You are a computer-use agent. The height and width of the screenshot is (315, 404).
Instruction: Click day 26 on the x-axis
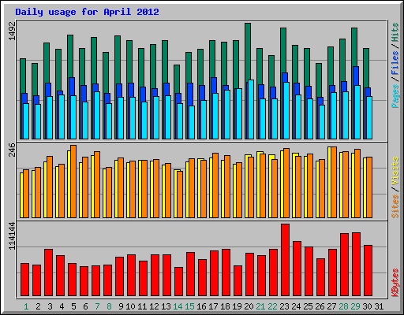(x=320, y=306)
